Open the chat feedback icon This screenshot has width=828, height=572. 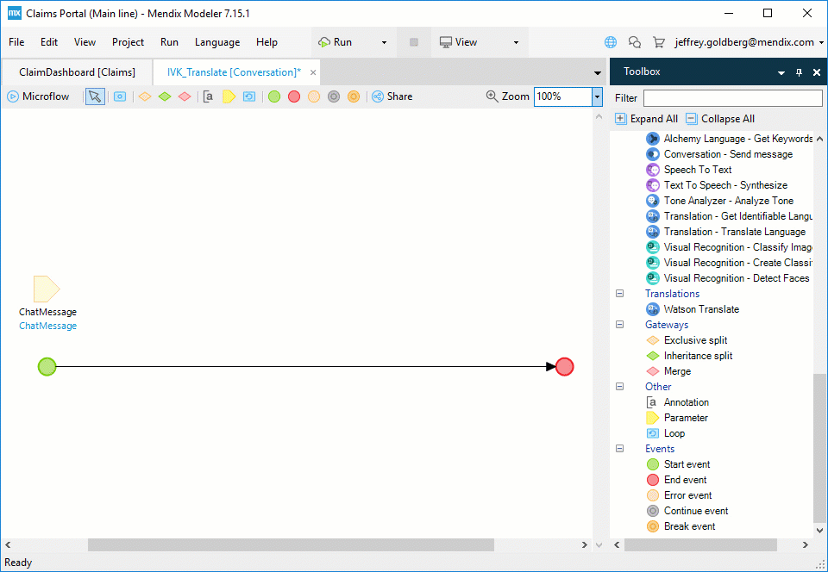[635, 42]
